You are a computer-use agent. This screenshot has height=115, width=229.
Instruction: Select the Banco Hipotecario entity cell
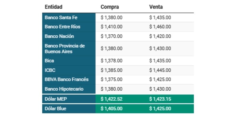tap(64, 89)
